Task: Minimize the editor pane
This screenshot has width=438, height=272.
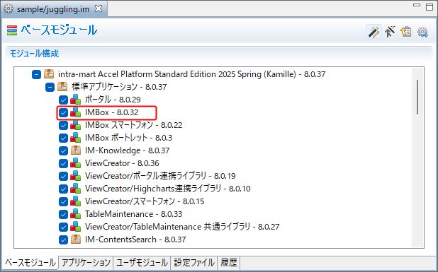Action: 417,5
